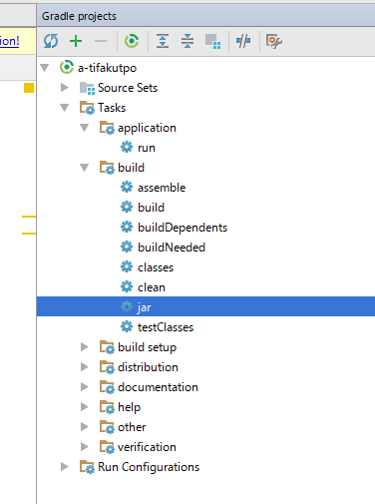Select the classes task
The height and width of the screenshot is (504, 375).
(156, 267)
